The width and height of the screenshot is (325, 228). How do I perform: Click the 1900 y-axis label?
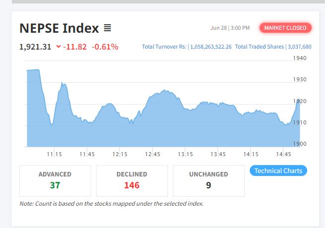[x=300, y=144]
